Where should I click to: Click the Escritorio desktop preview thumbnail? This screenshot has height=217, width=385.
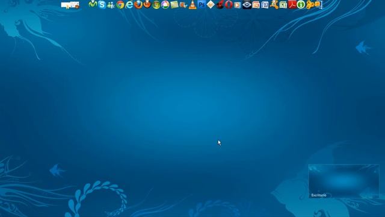343,181
